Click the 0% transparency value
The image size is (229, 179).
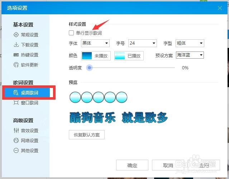(x=185, y=68)
